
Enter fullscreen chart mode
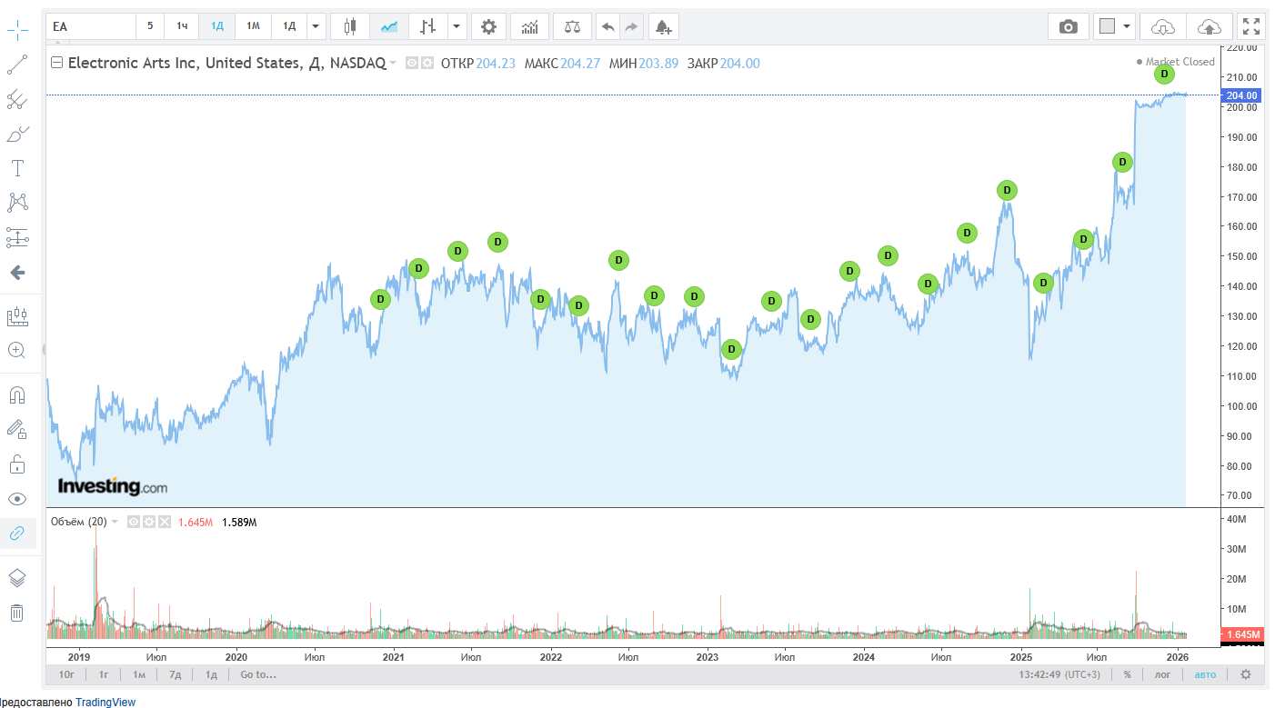pyautogui.click(x=1252, y=26)
